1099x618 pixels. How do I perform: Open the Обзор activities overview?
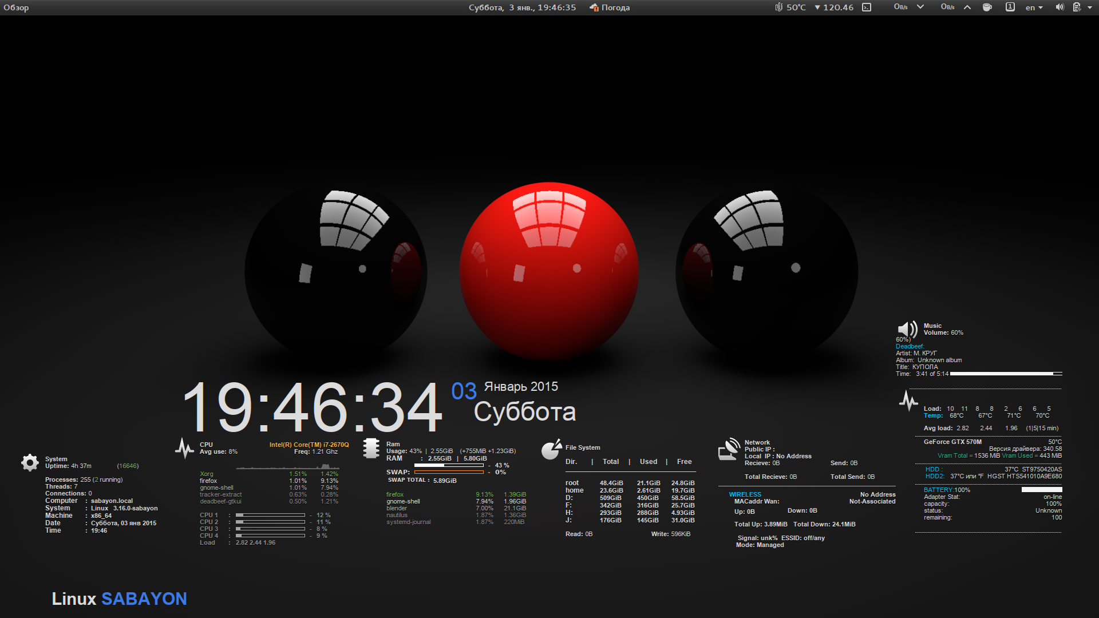pyautogui.click(x=16, y=7)
